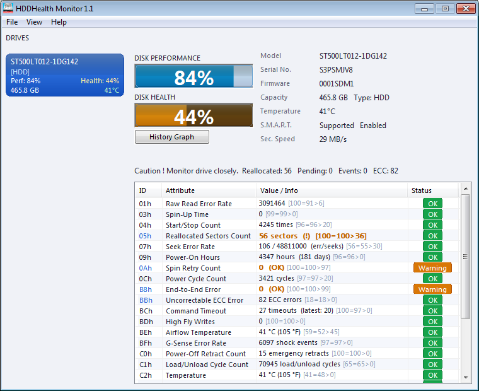Image resolution: width=479 pixels, height=391 pixels.
Task: Select the Load/Unload Cycle Count attribute
Action: click(x=207, y=364)
